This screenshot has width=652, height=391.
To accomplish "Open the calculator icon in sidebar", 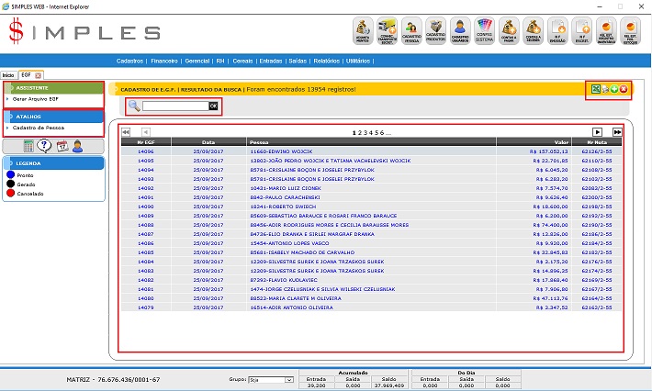I will (28, 146).
